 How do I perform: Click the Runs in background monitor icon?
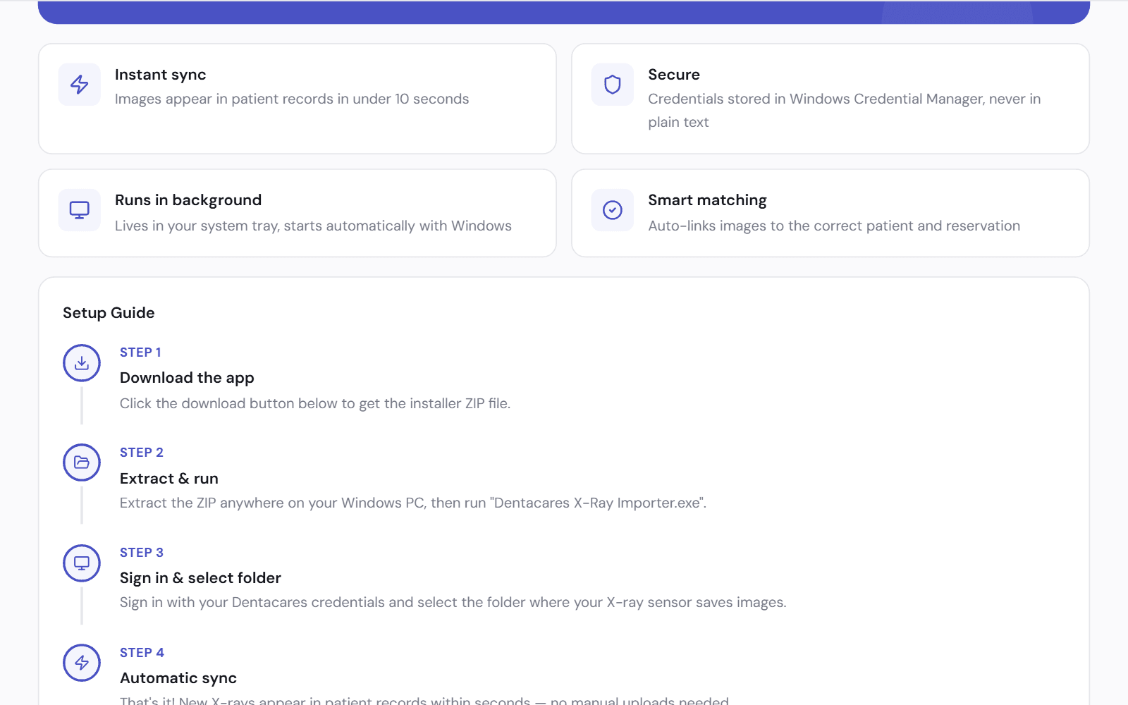(80, 210)
